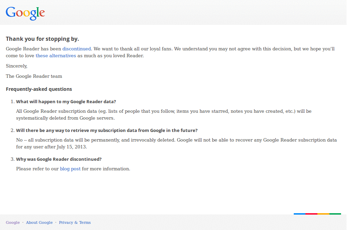Click the answer starting 'No -- all subscription data'
Screen dimensions: 351x230
(x=177, y=143)
